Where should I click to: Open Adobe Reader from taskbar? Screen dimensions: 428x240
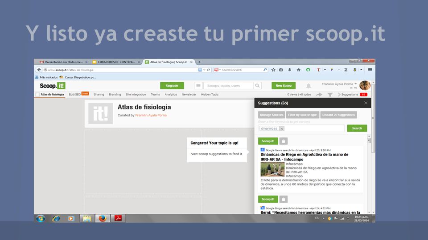[118, 218]
